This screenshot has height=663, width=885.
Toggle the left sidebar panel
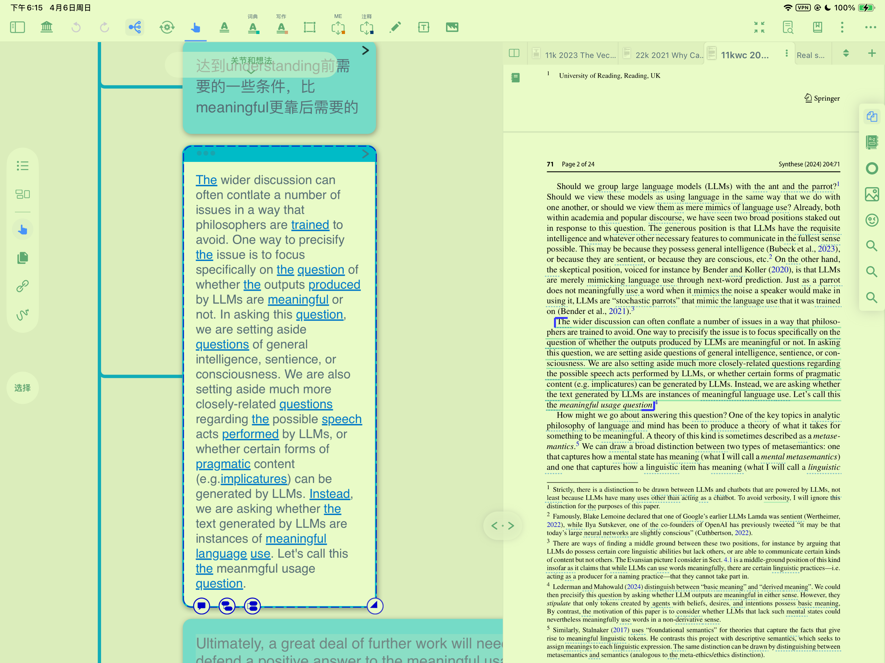(17, 27)
